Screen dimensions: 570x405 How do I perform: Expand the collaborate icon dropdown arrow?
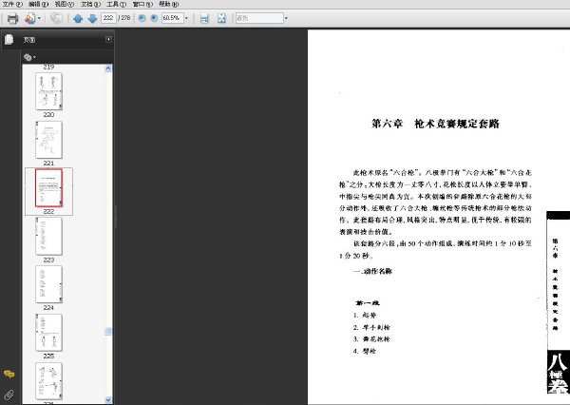coord(39,18)
